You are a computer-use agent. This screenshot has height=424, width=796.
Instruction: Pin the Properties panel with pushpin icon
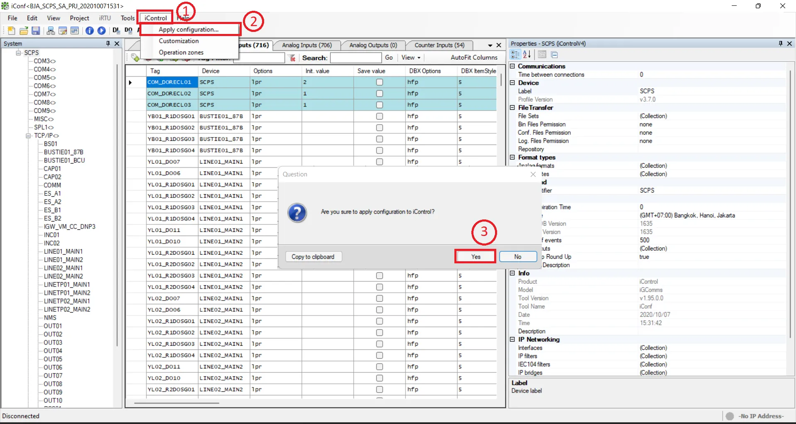(x=780, y=43)
